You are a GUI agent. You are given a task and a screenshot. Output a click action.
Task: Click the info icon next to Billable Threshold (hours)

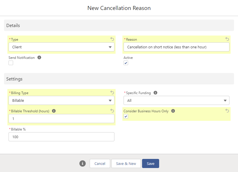click(x=54, y=111)
